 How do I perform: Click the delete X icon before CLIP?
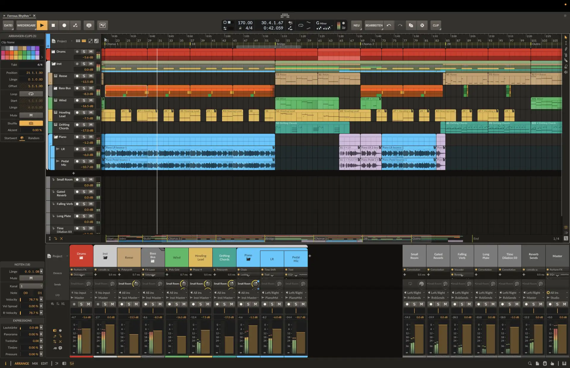(x=422, y=25)
